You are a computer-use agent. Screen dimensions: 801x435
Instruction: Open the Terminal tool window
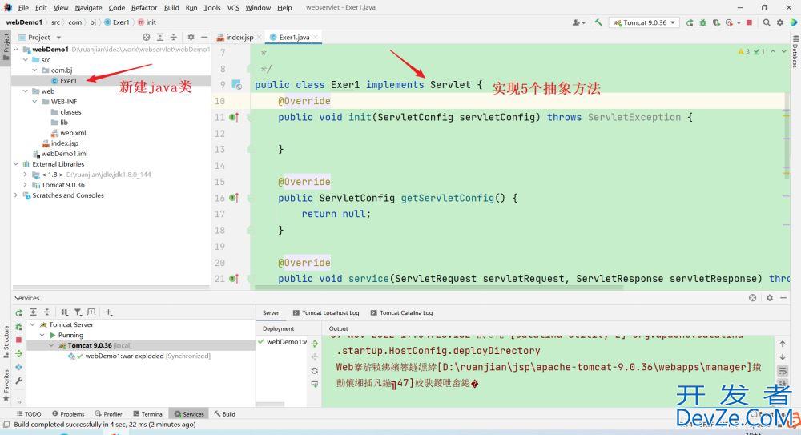[x=148, y=414]
